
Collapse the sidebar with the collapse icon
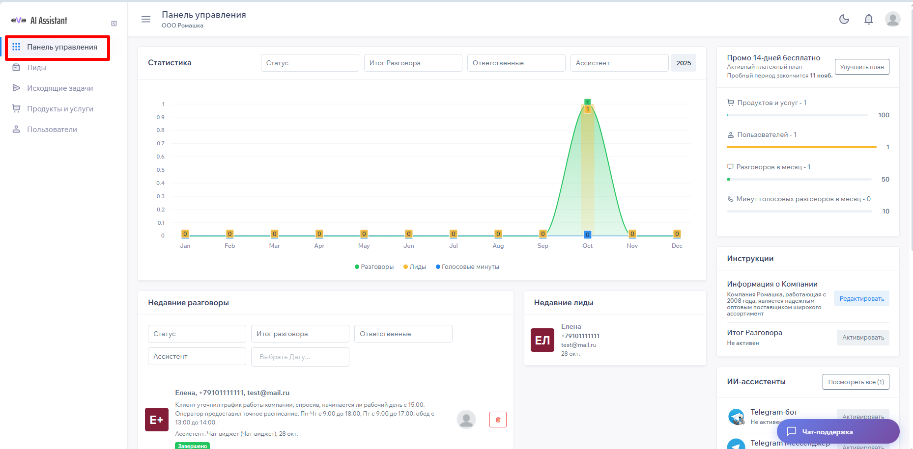(x=114, y=24)
